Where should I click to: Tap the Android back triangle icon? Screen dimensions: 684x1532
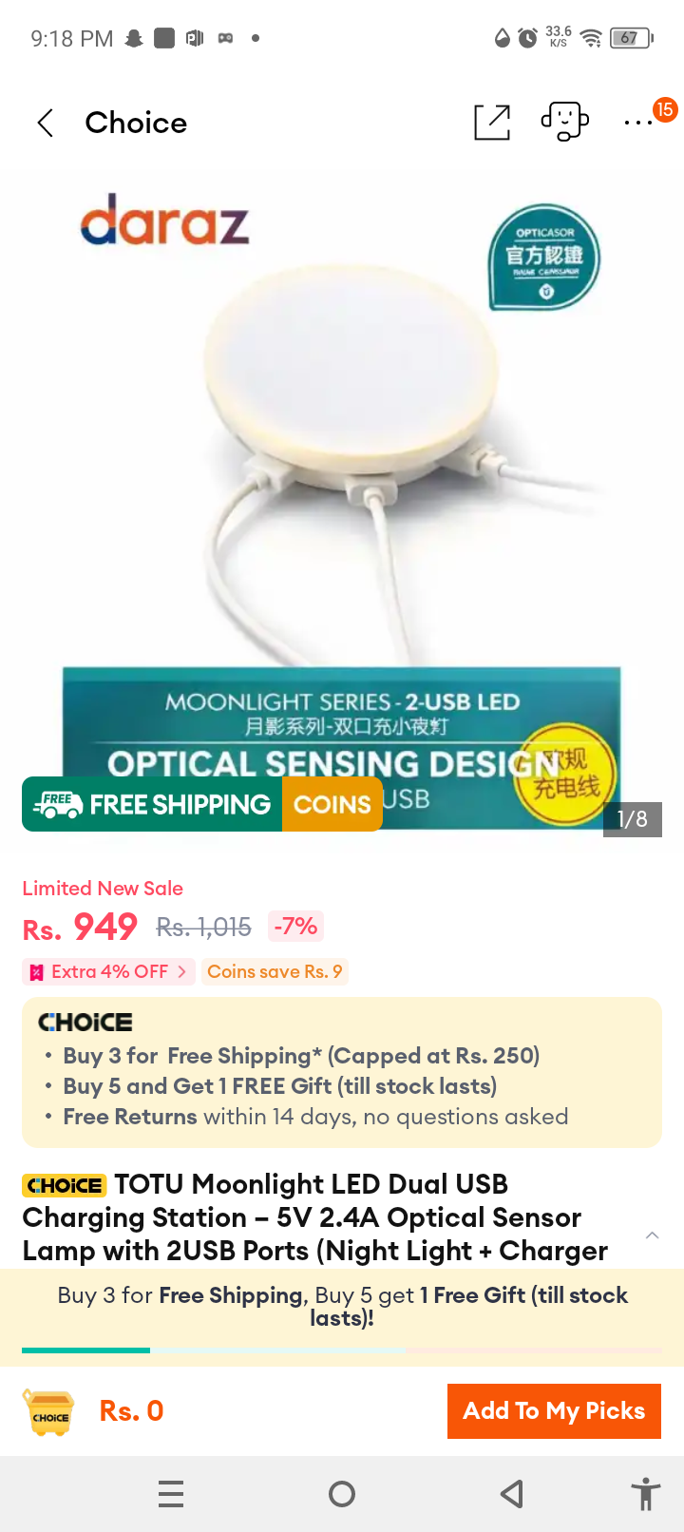[x=512, y=1494]
